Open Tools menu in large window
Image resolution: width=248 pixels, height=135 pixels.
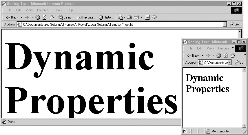pos(58,10)
